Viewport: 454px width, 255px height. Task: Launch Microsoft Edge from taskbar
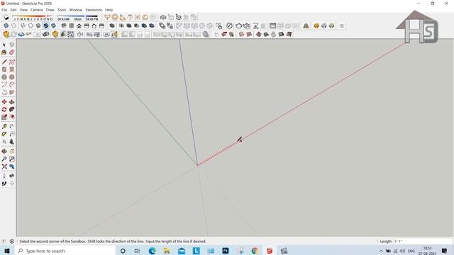pyautogui.click(x=152, y=251)
